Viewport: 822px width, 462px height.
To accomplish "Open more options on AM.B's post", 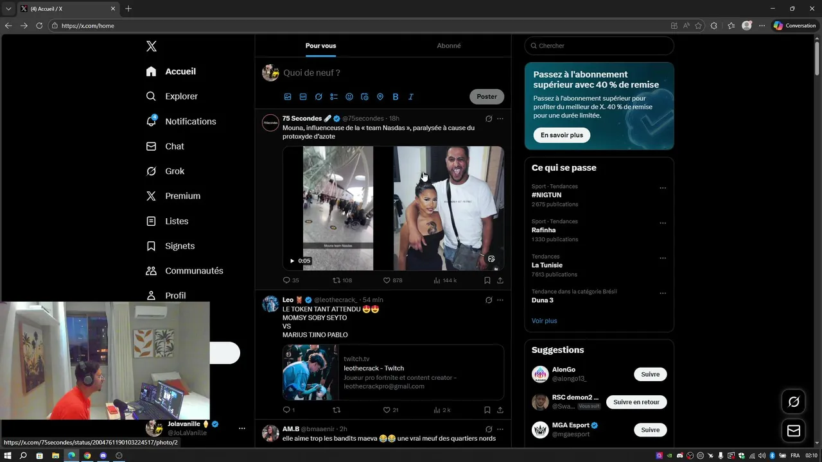I will (500, 429).
